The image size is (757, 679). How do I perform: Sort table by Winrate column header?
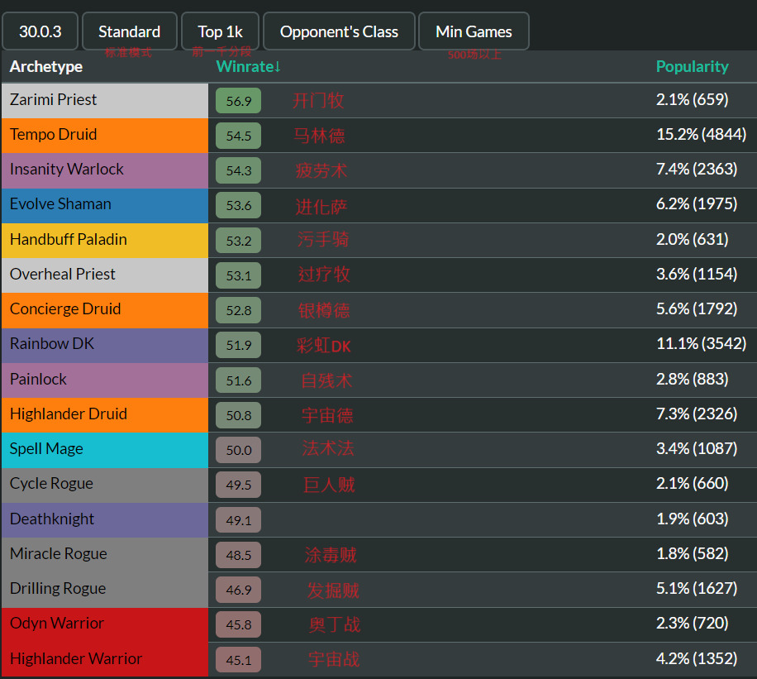[248, 67]
